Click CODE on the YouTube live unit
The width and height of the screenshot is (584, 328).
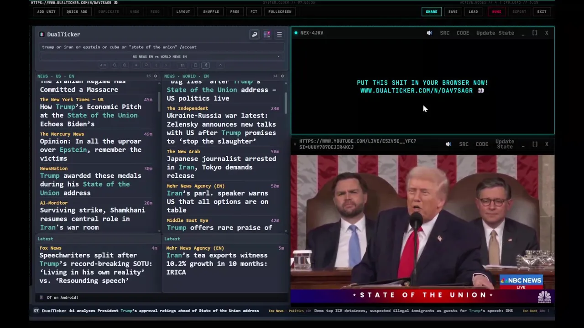482,144
